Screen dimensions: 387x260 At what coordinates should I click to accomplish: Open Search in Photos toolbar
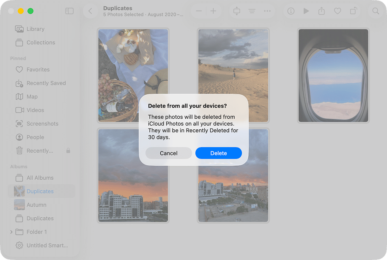click(375, 11)
